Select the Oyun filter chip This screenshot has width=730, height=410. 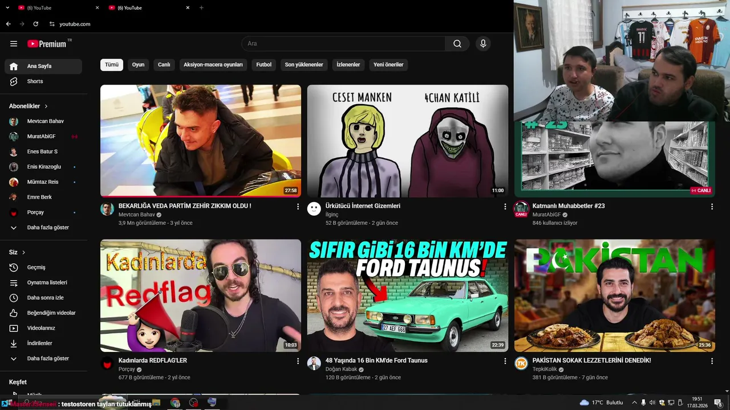point(139,65)
